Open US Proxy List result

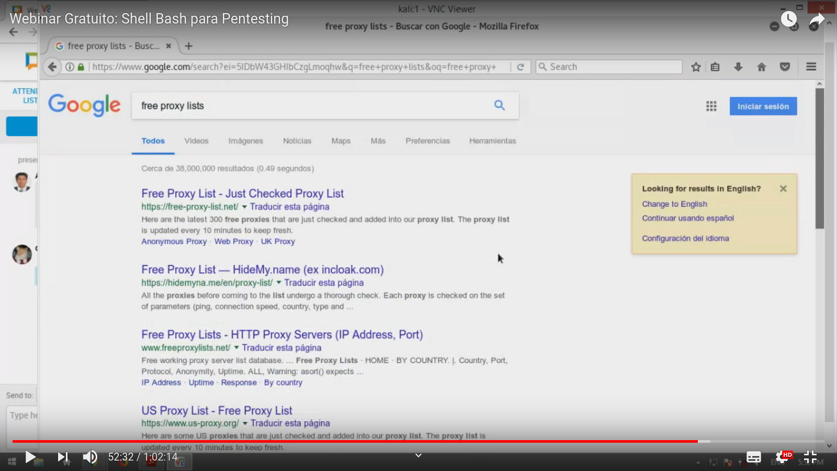(217, 410)
